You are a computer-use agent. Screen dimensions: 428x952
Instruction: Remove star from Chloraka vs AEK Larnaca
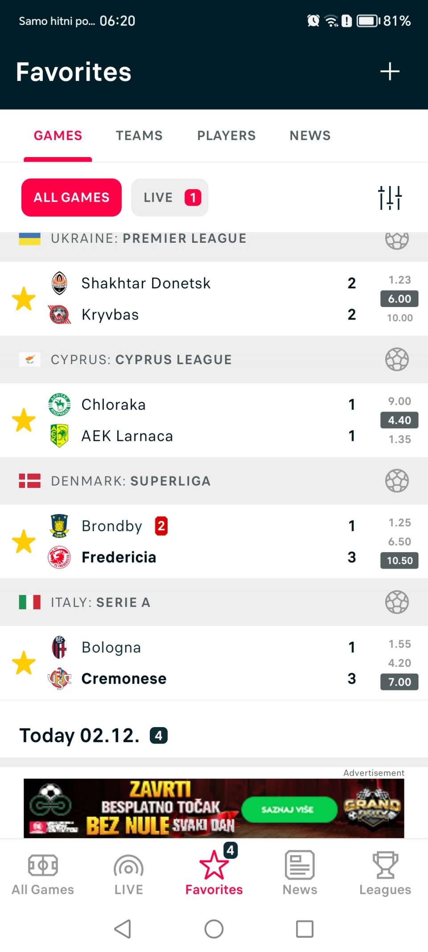coord(24,420)
